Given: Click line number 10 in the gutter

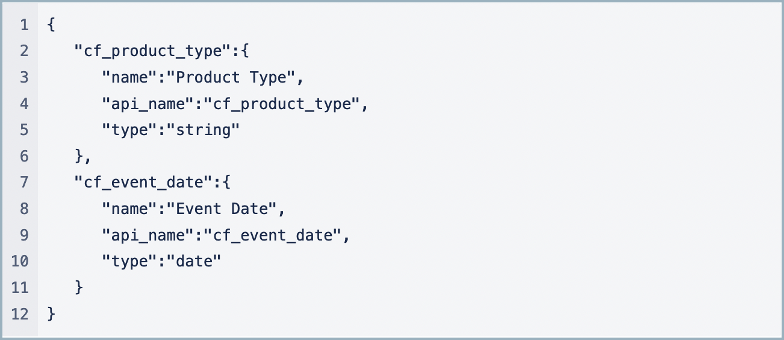Looking at the screenshot, I should tap(20, 261).
